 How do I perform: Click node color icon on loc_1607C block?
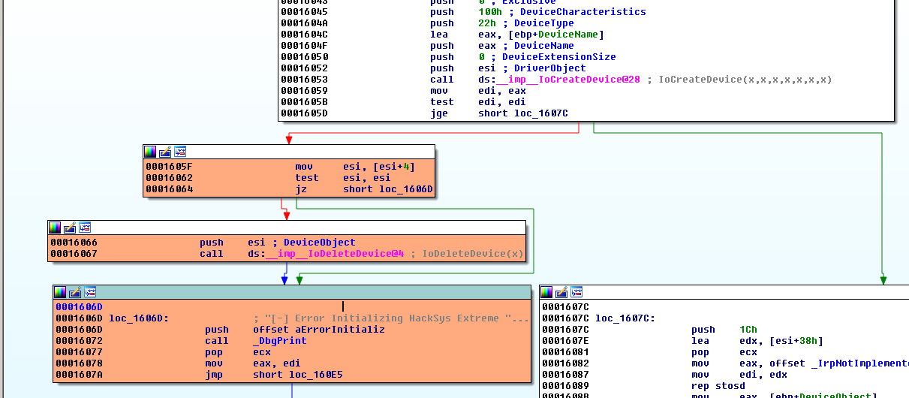point(546,292)
